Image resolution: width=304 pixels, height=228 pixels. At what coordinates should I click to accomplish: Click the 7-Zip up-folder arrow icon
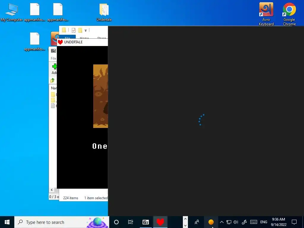coord(53,80)
